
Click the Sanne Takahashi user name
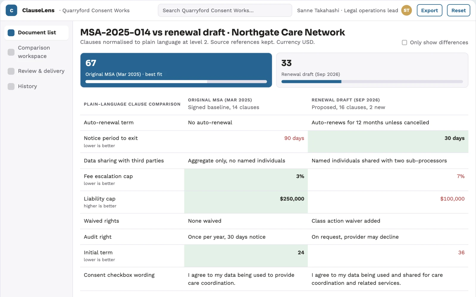point(318,10)
